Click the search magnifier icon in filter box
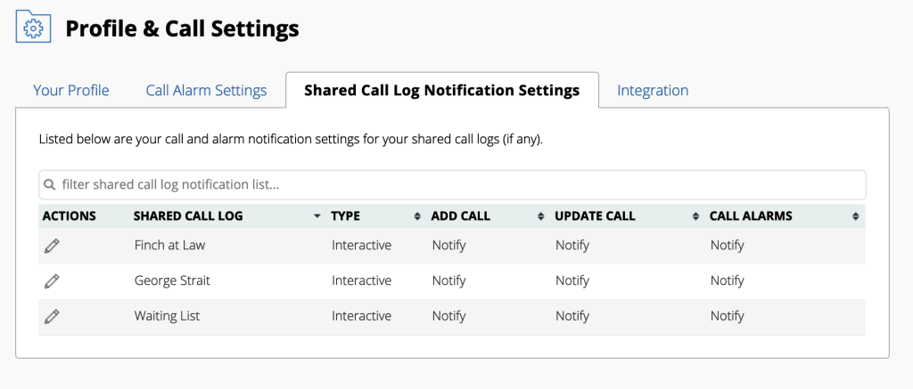This screenshot has height=389, width=913. (50, 185)
